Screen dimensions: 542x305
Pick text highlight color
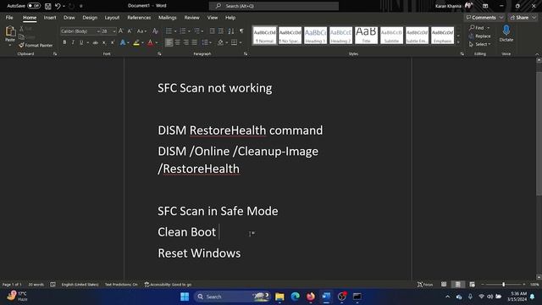[136, 42]
